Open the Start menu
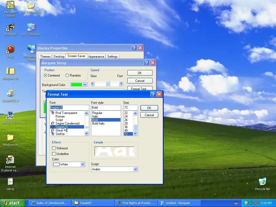Viewport: 276px width, 207px height. pos(13,203)
